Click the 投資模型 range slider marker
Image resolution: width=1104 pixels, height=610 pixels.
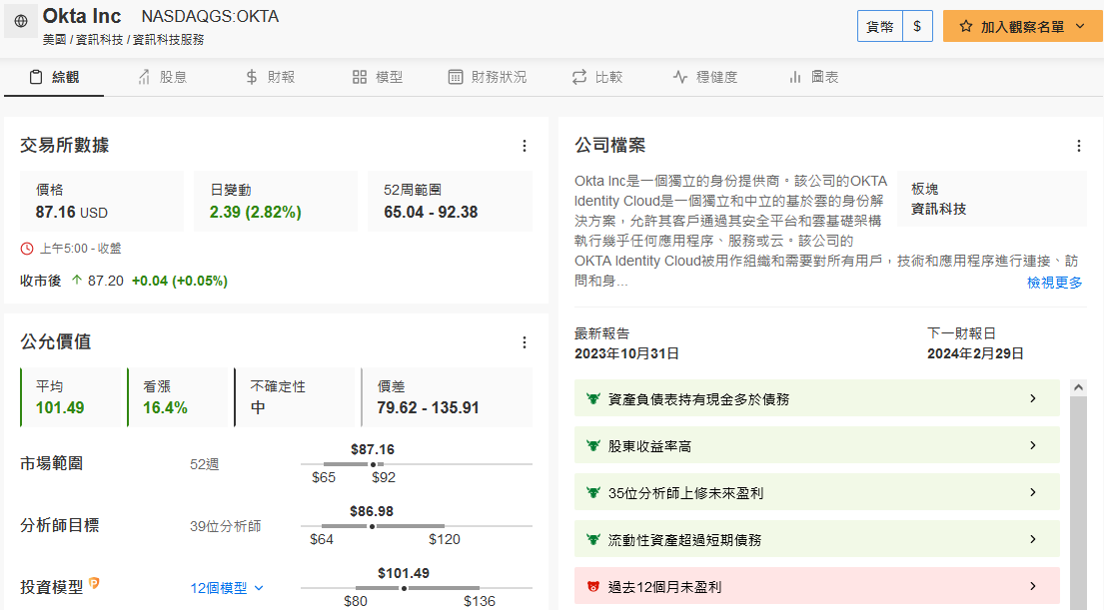pyautogui.click(x=404, y=588)
